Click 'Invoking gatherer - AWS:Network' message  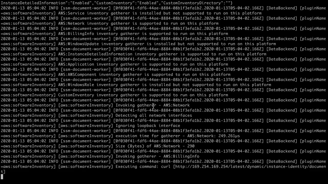[153, 105]
